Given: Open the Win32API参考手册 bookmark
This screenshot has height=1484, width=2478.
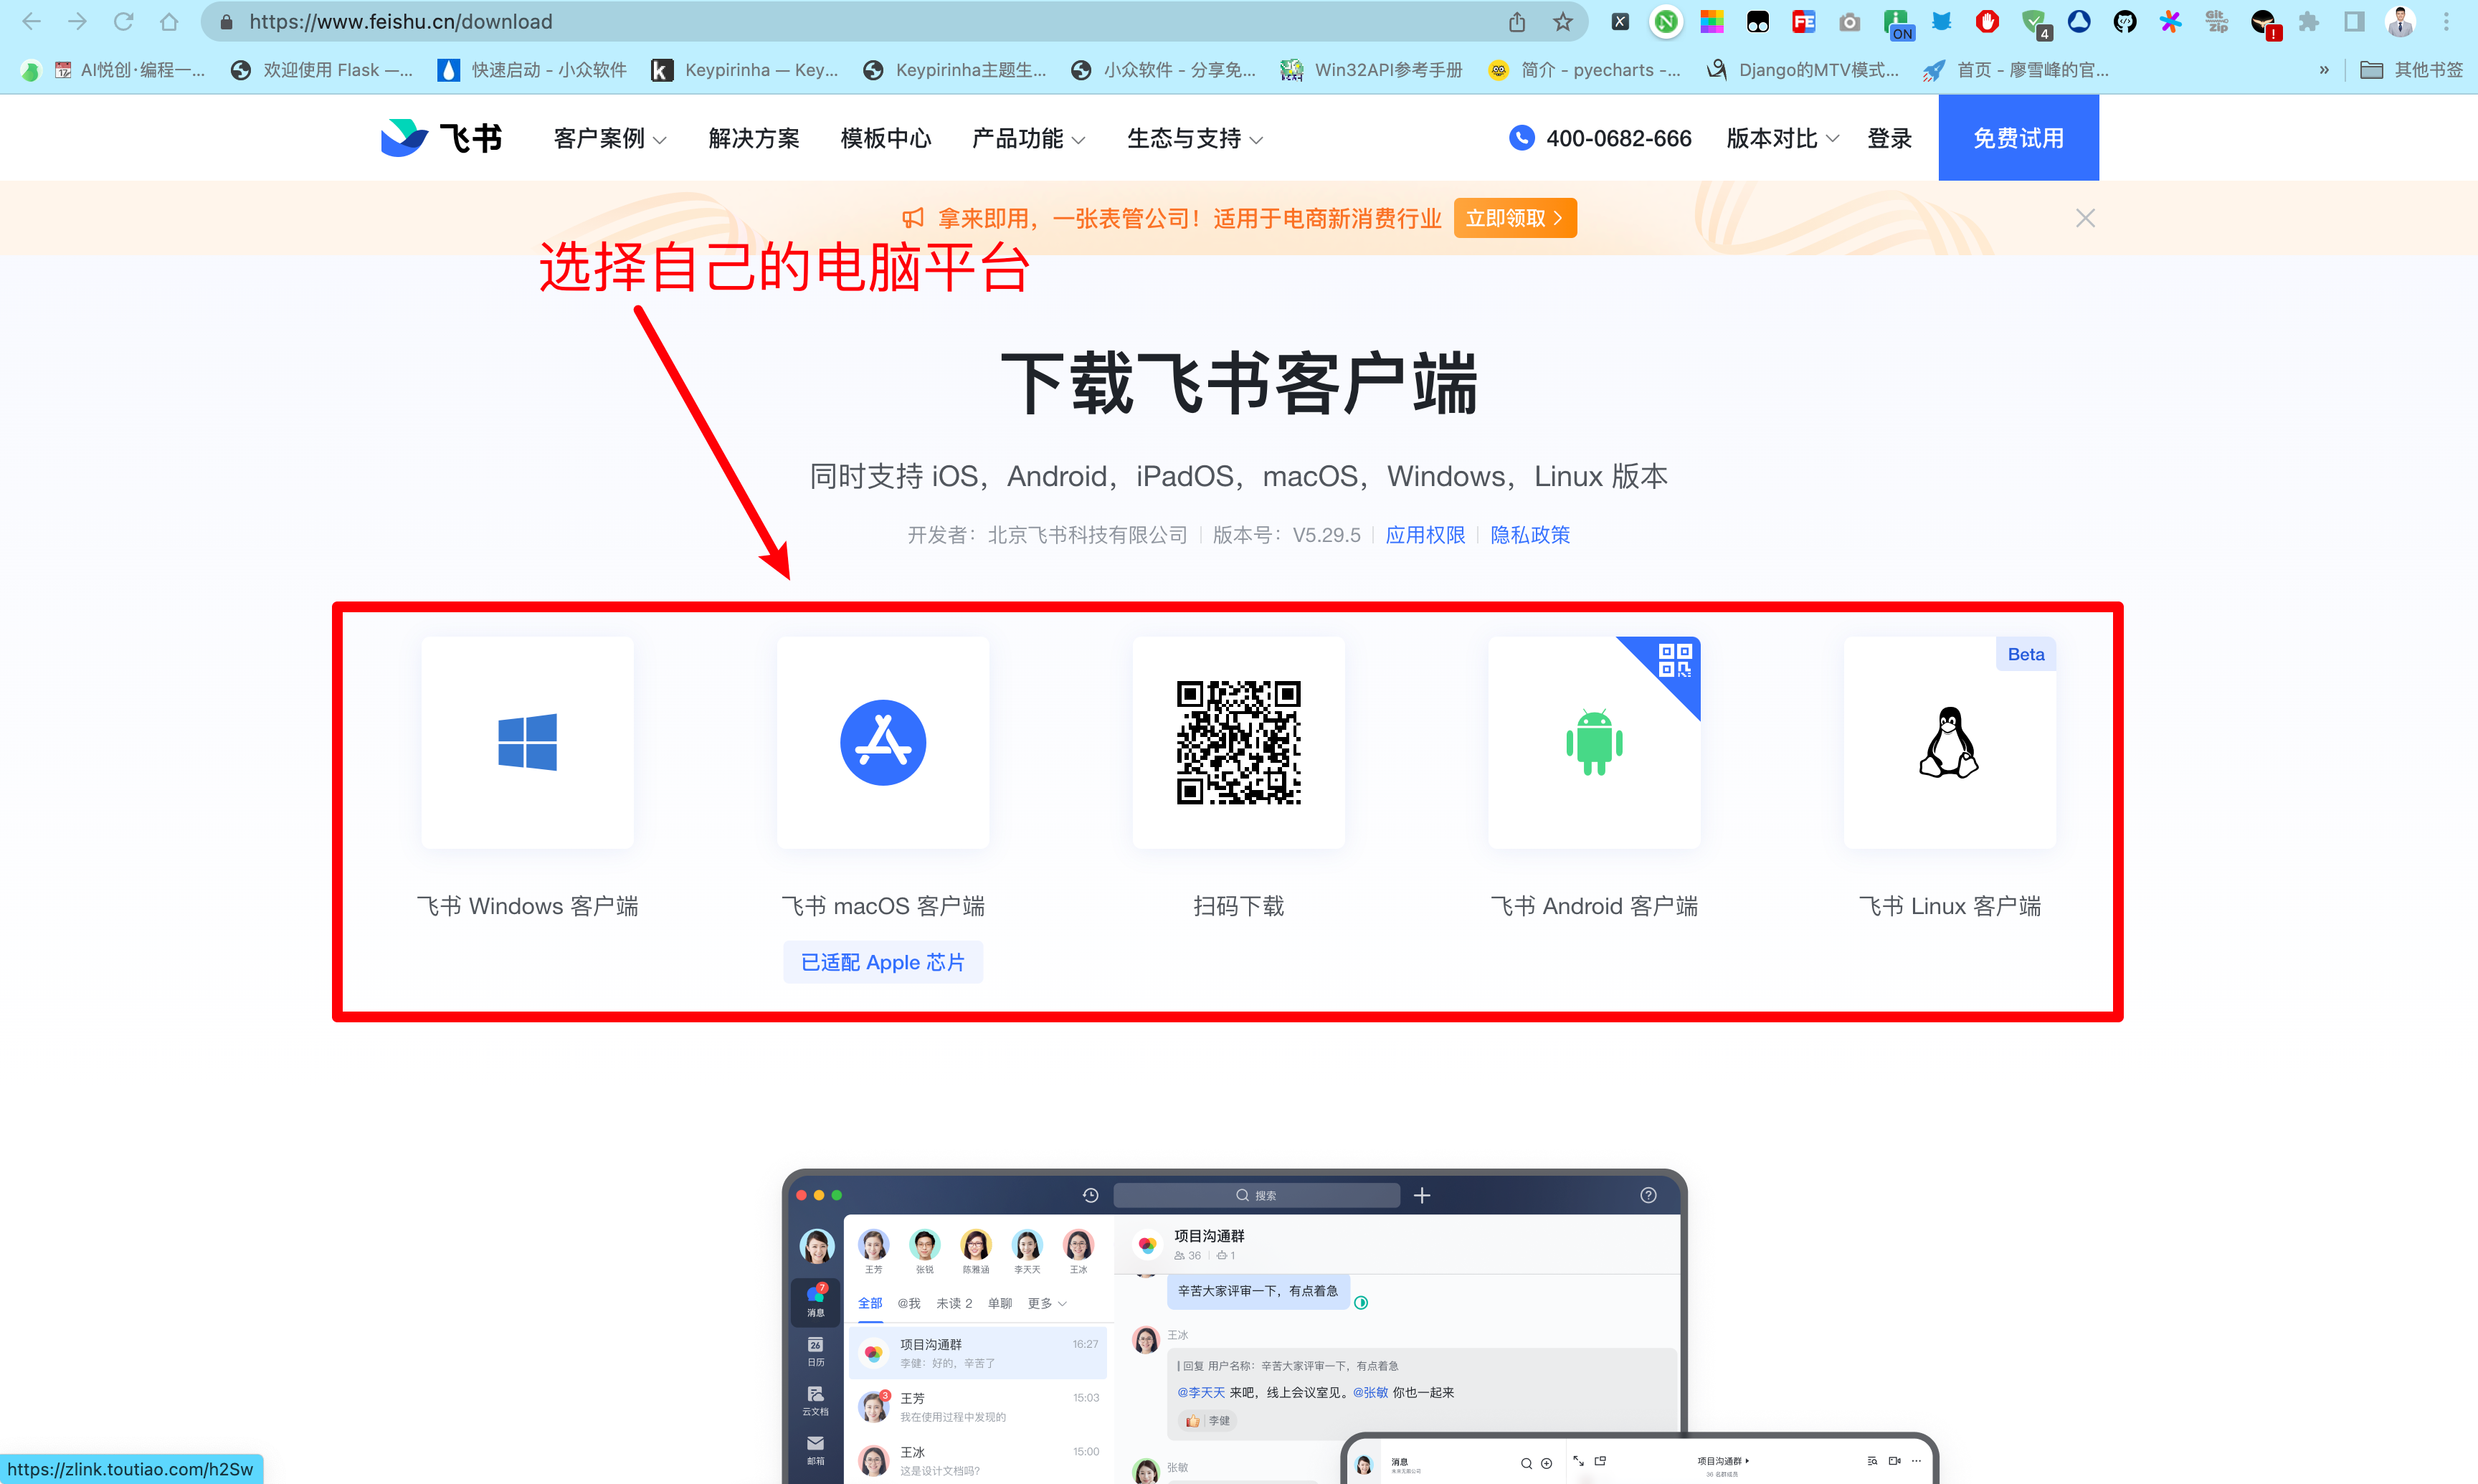Looking at the screenshot, I should tap(1371, 69).
